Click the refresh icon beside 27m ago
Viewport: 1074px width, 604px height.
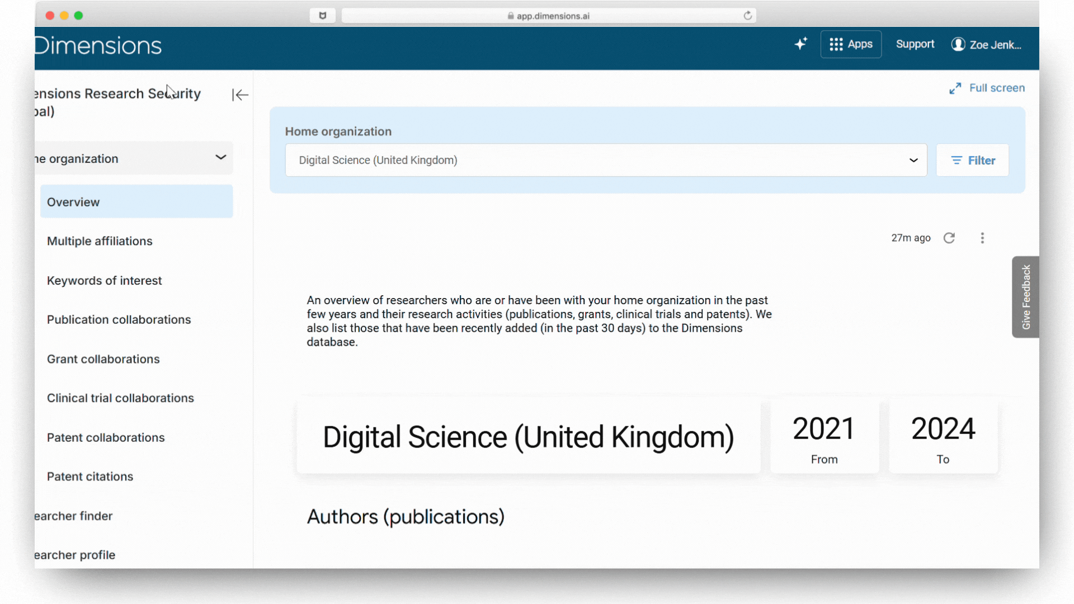click(x=949, y=238)
